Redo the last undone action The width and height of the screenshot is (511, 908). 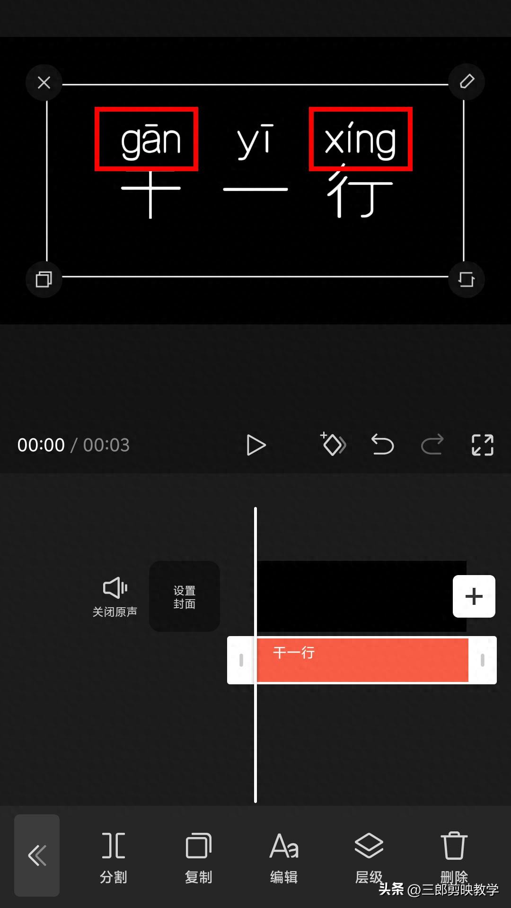(432, 445)
